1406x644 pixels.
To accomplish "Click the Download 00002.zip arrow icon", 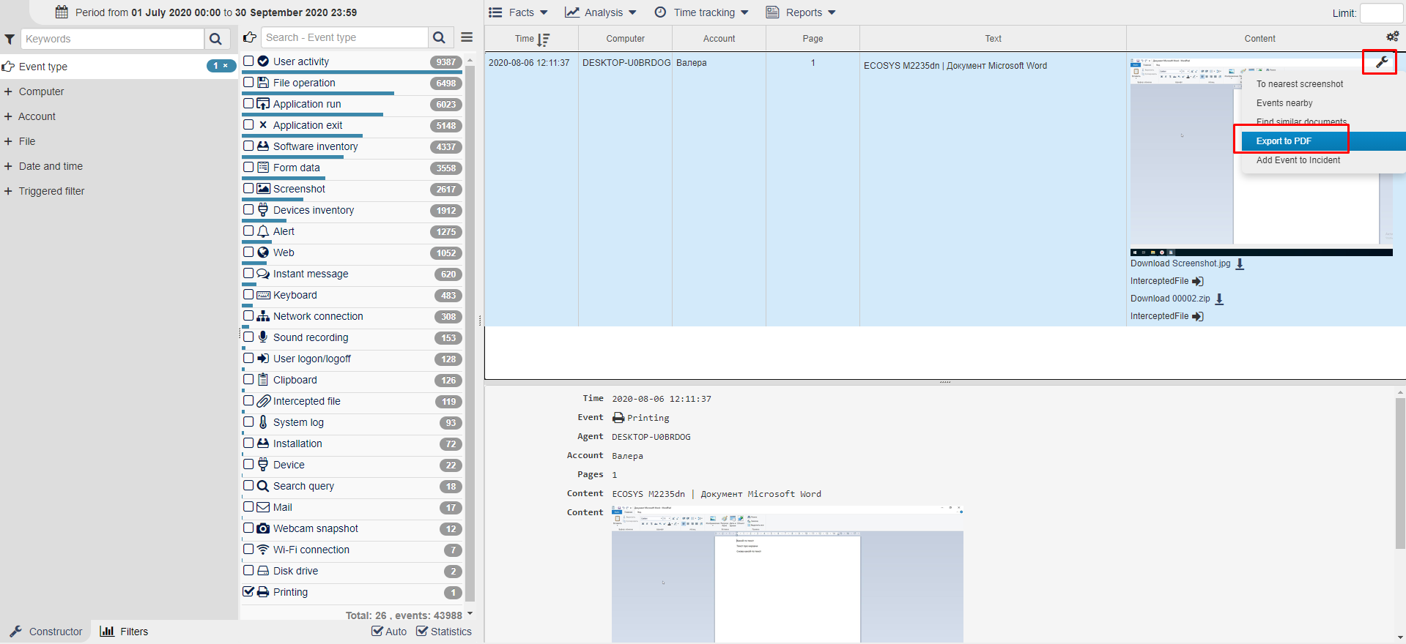I will pos(1219,299).
